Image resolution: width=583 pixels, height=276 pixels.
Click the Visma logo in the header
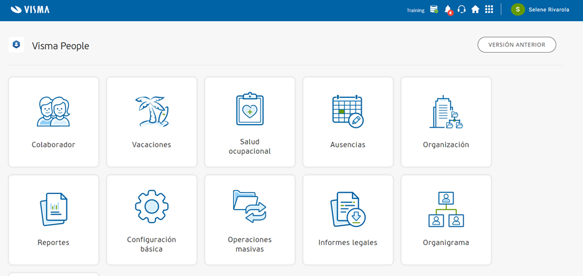tap(30, 10)
